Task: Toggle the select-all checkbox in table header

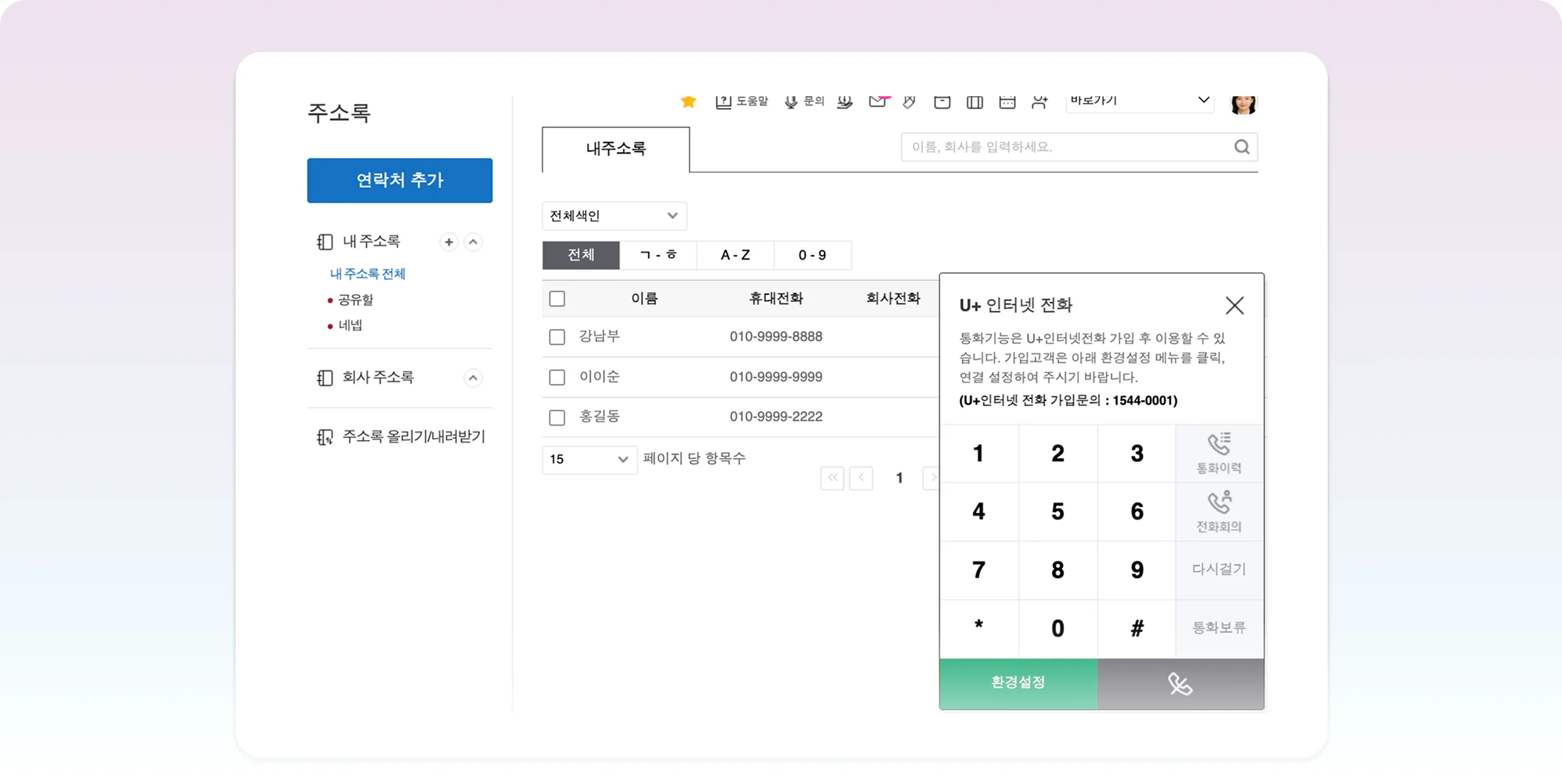Action: [557, 299]
